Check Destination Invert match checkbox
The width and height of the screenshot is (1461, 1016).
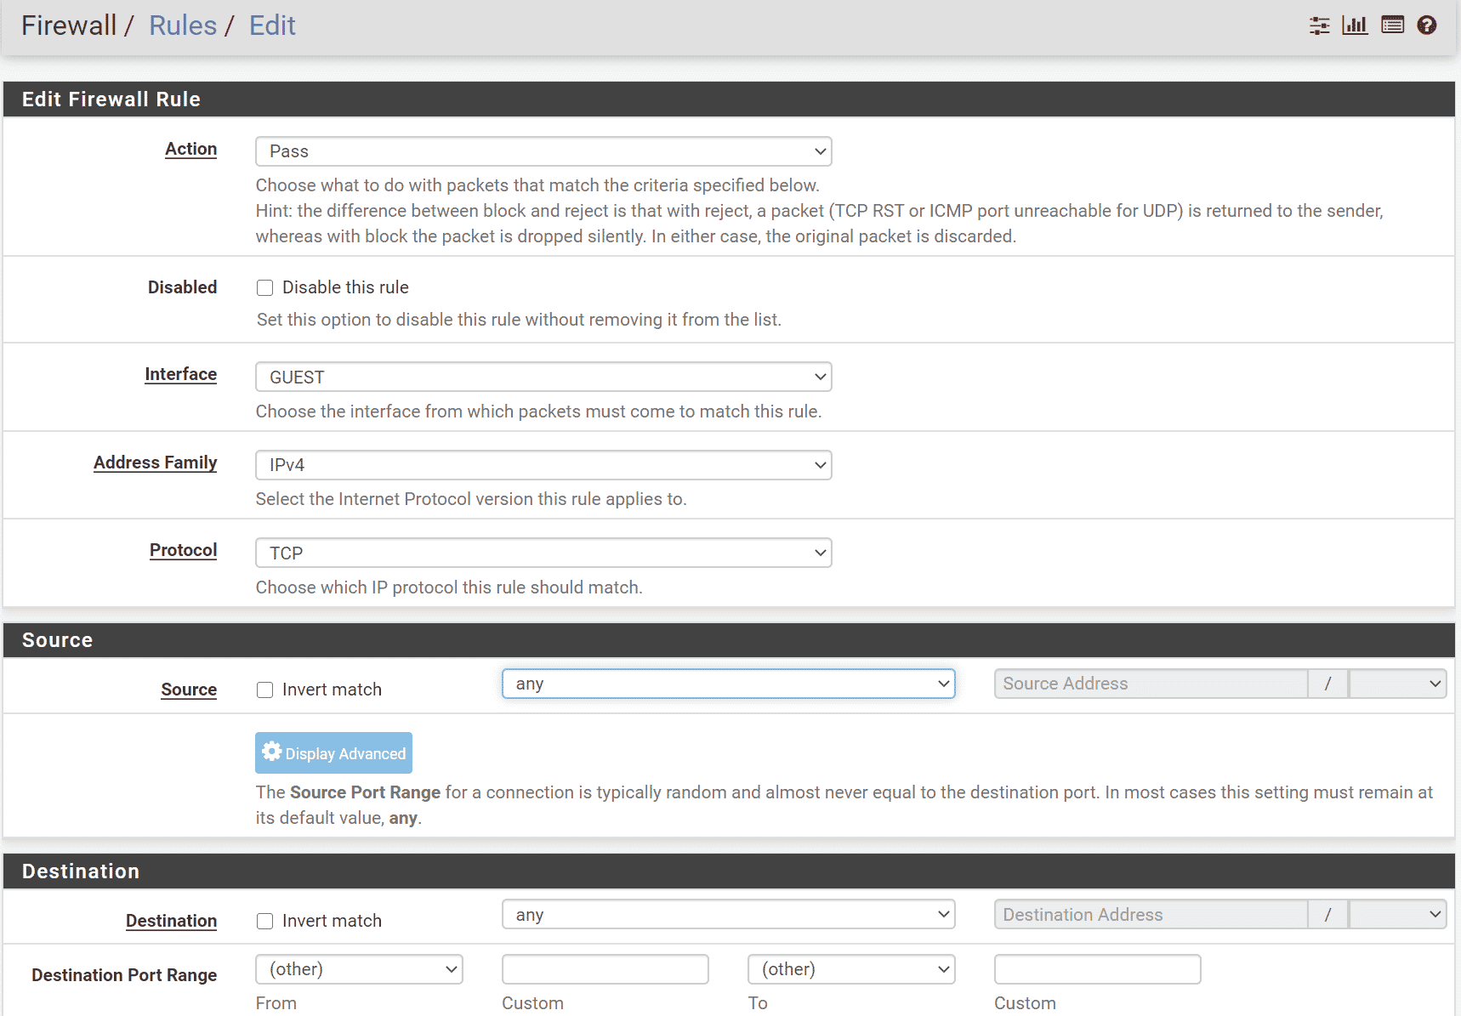pos(265,922)
